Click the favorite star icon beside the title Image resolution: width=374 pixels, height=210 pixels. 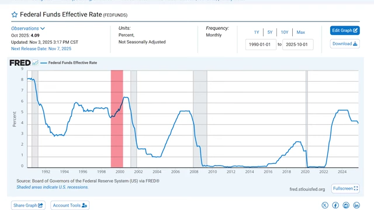pyautogui.click(x=14, y=15)
